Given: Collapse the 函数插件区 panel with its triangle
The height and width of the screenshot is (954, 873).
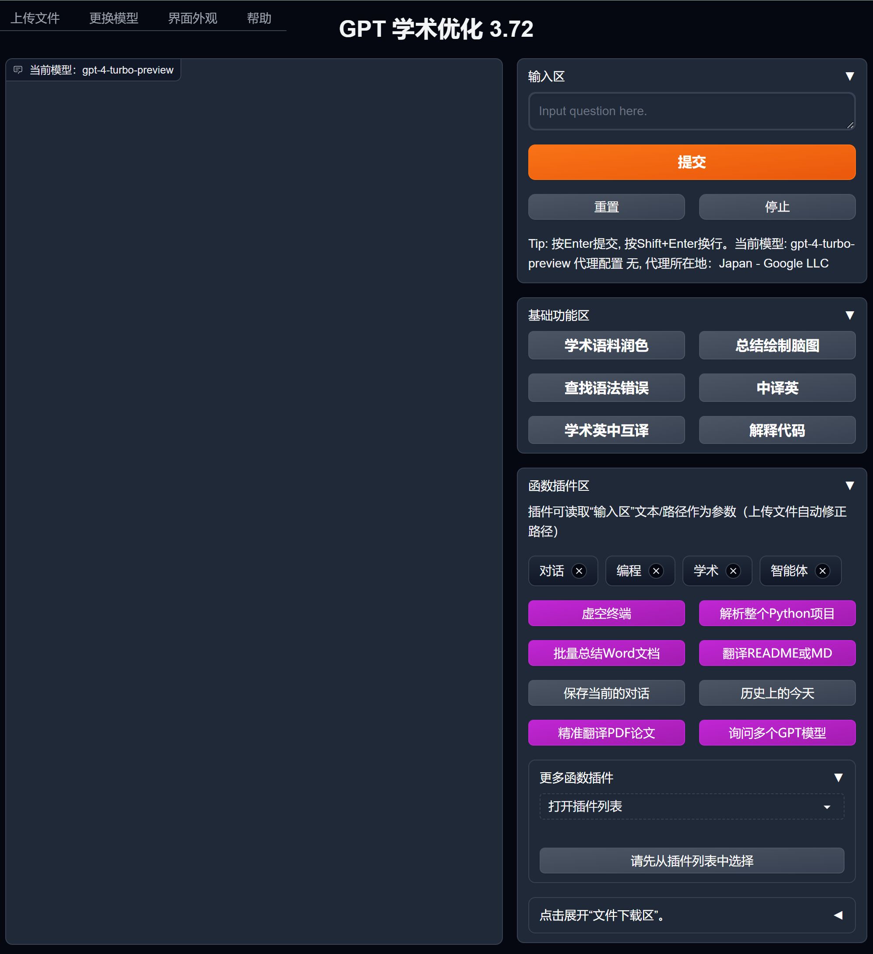Looking at the screenshot, I should pos(849,486).
